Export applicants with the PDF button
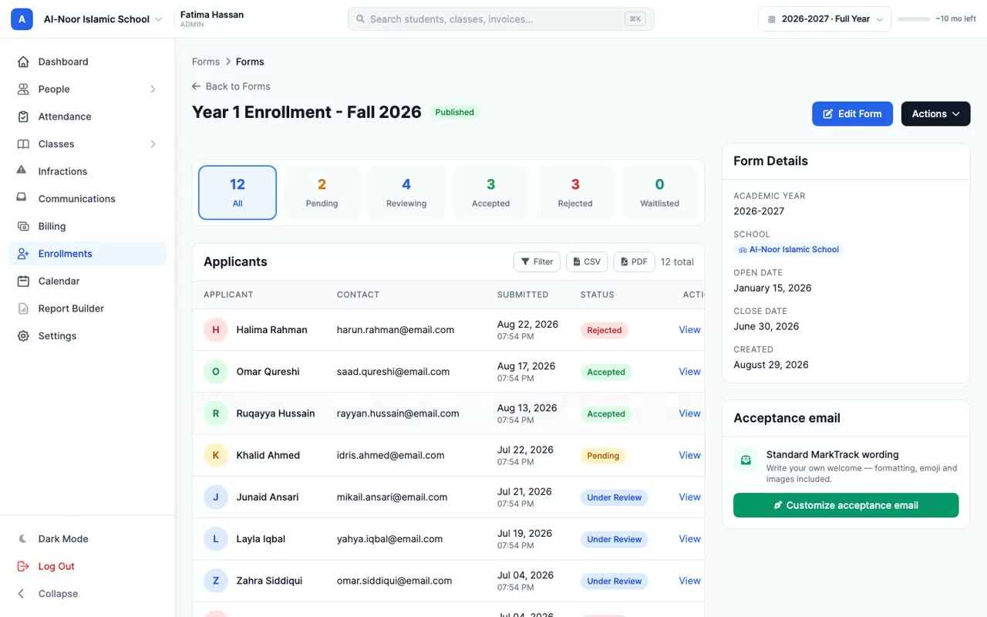Viewport: 987px width, 617px height. [634, 262]
